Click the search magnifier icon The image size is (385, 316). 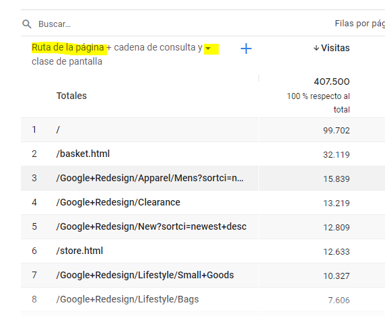[27, 24]
